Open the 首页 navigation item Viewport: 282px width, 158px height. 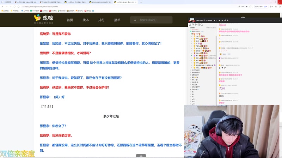click(70, 20)
